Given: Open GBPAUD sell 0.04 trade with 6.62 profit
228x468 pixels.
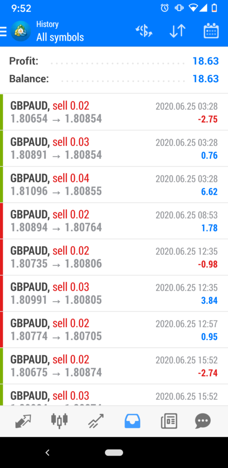Looking at the screenshot, I should point(114,185).
